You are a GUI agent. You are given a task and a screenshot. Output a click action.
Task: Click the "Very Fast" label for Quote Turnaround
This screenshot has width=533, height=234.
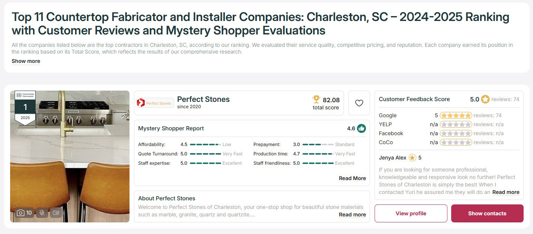pos(232,154)
